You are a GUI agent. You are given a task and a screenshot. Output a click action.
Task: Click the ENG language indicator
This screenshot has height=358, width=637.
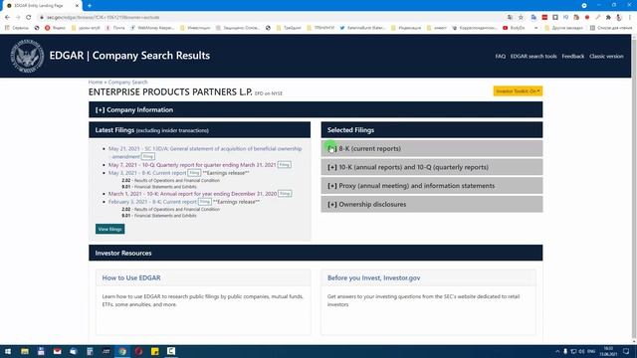click(591, 351)
